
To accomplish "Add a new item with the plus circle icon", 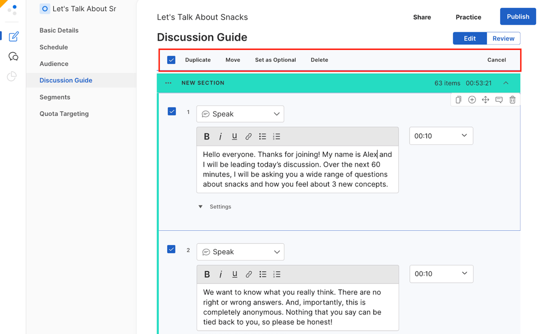I will point(472,100).
